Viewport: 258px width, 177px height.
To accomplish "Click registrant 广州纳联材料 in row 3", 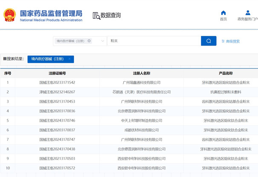I will pyautogui.click(x=142, y=101).
